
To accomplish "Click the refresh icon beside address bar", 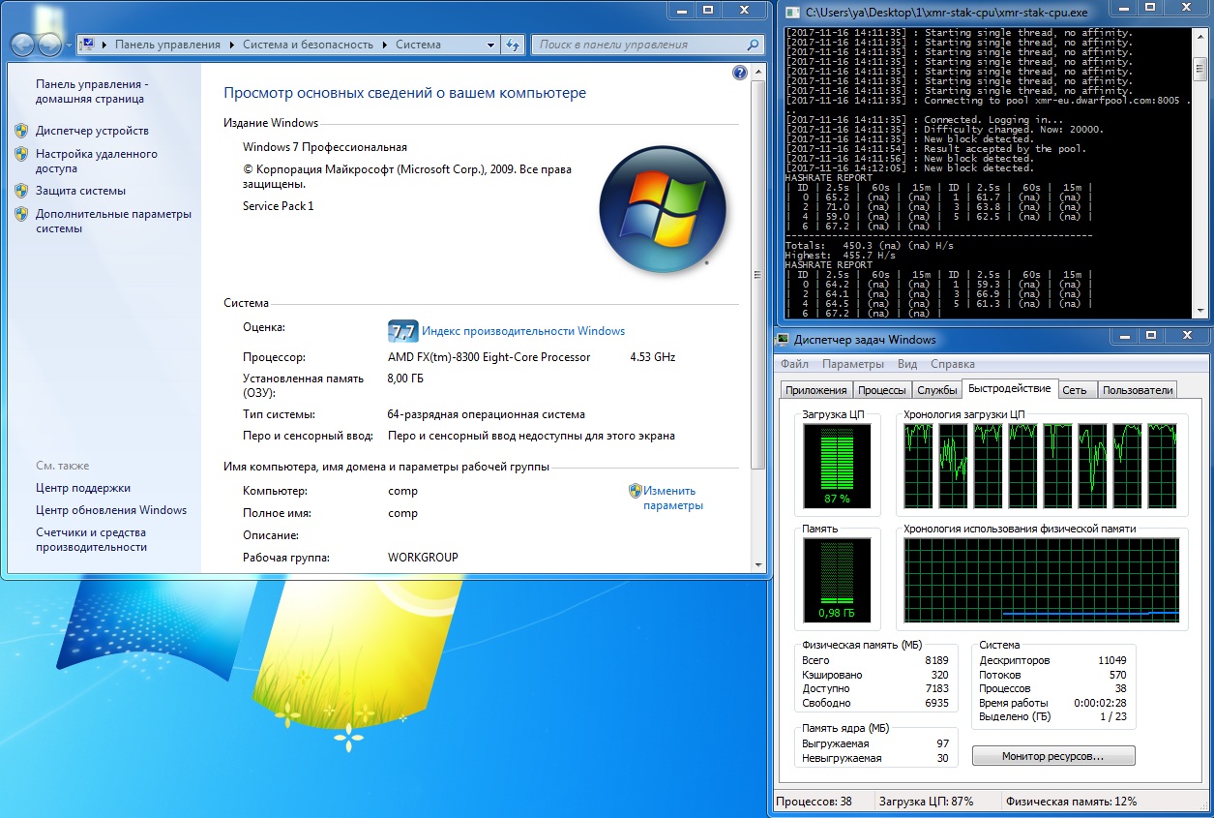I will (x=514, y=45).
